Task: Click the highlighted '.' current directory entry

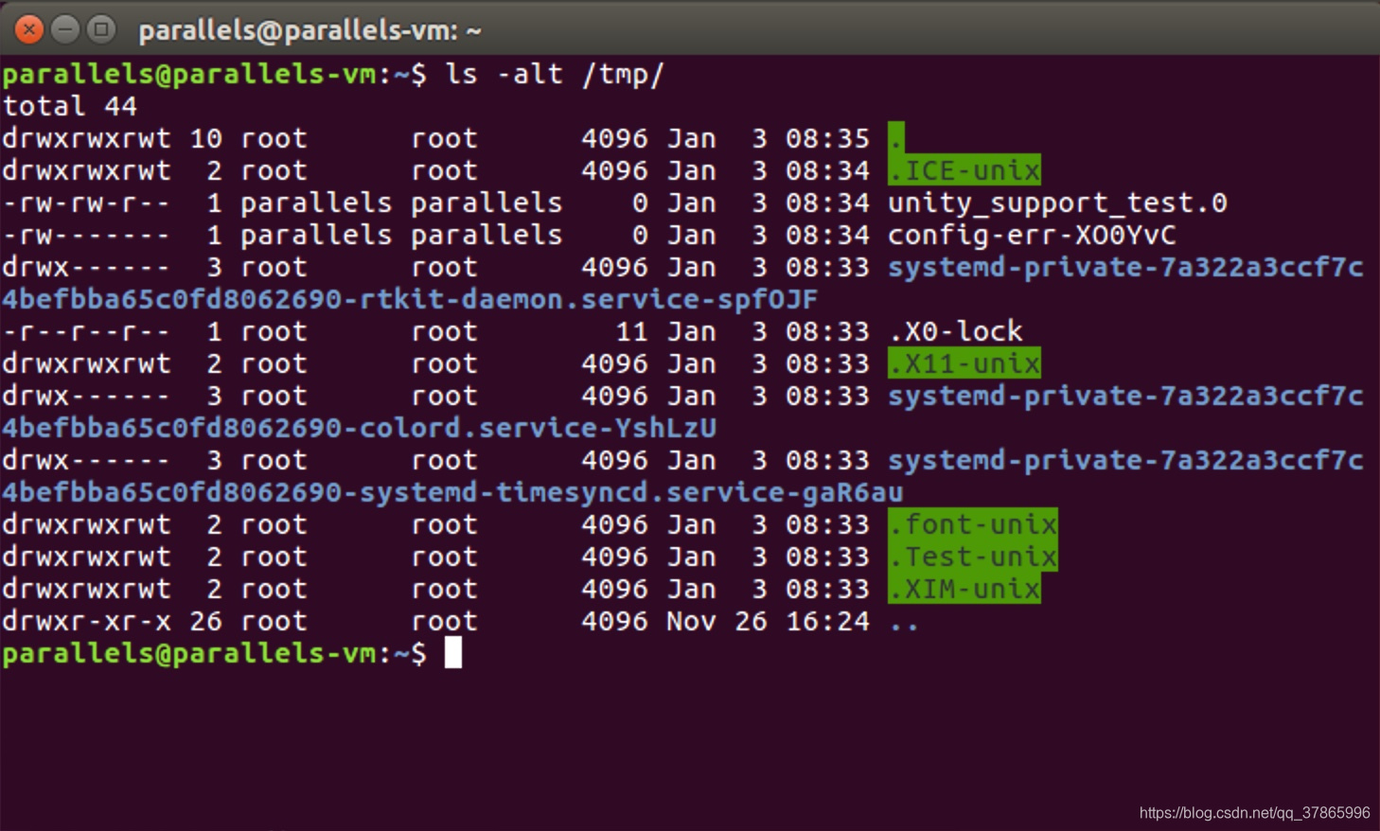Action: point(896,138)
